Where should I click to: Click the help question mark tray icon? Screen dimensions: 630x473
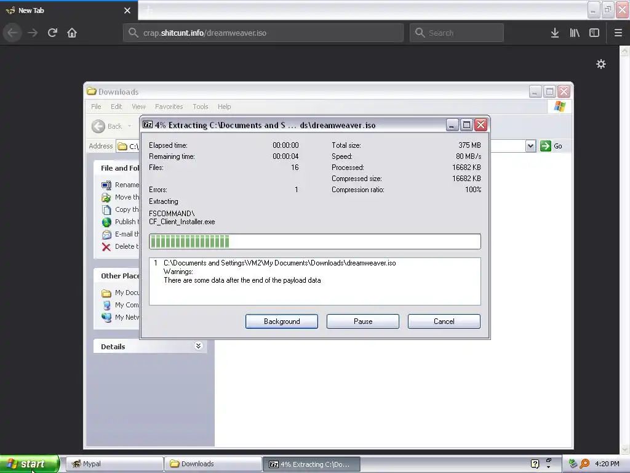pyautogui.click(x=535, y=464)
